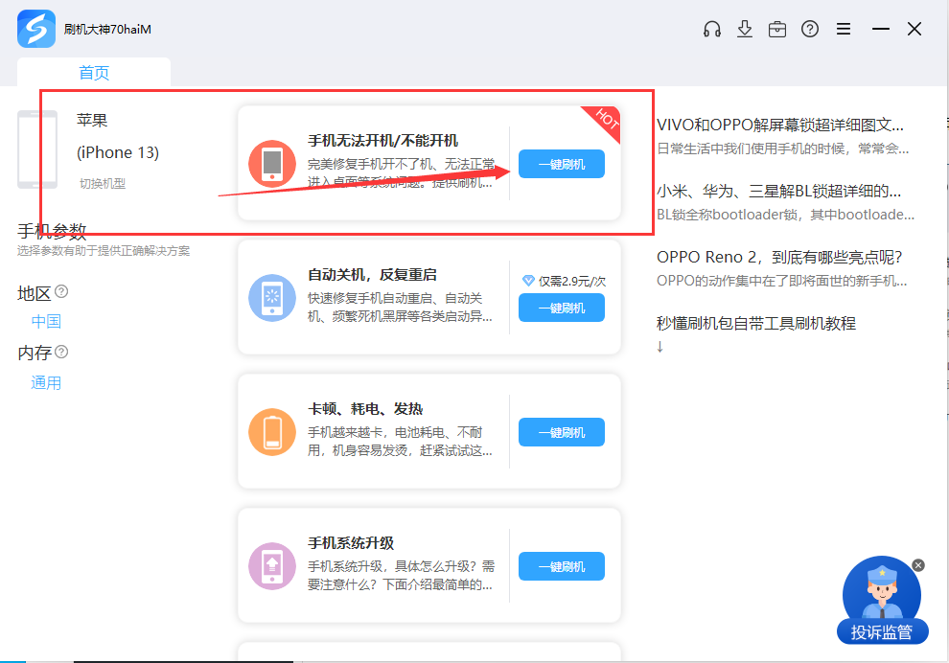Click the 刷机大神 app logo icon
Screen dimensions: 949x663
(x=36, y=29)
